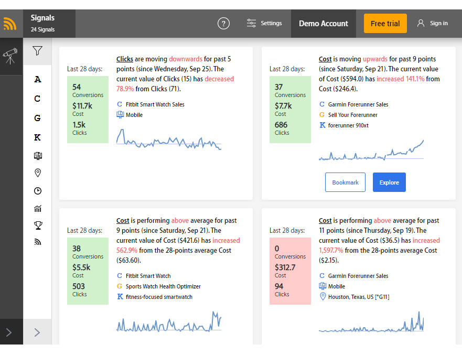Select the K keyword filter in the sidebar
Viewport: 462px width, 355px height.
click(37, 137)
